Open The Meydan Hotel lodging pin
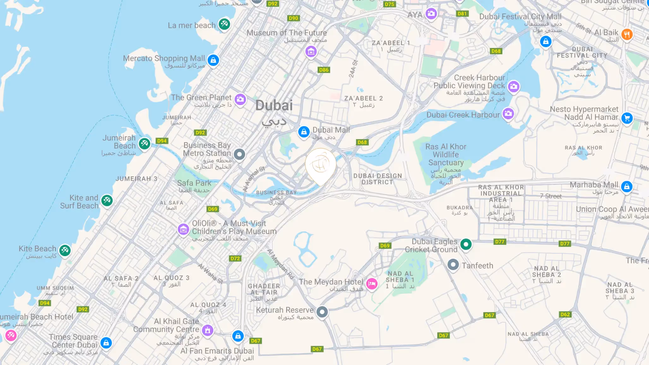Viewport: 649px width, 365px height. [x=372, y=284]
